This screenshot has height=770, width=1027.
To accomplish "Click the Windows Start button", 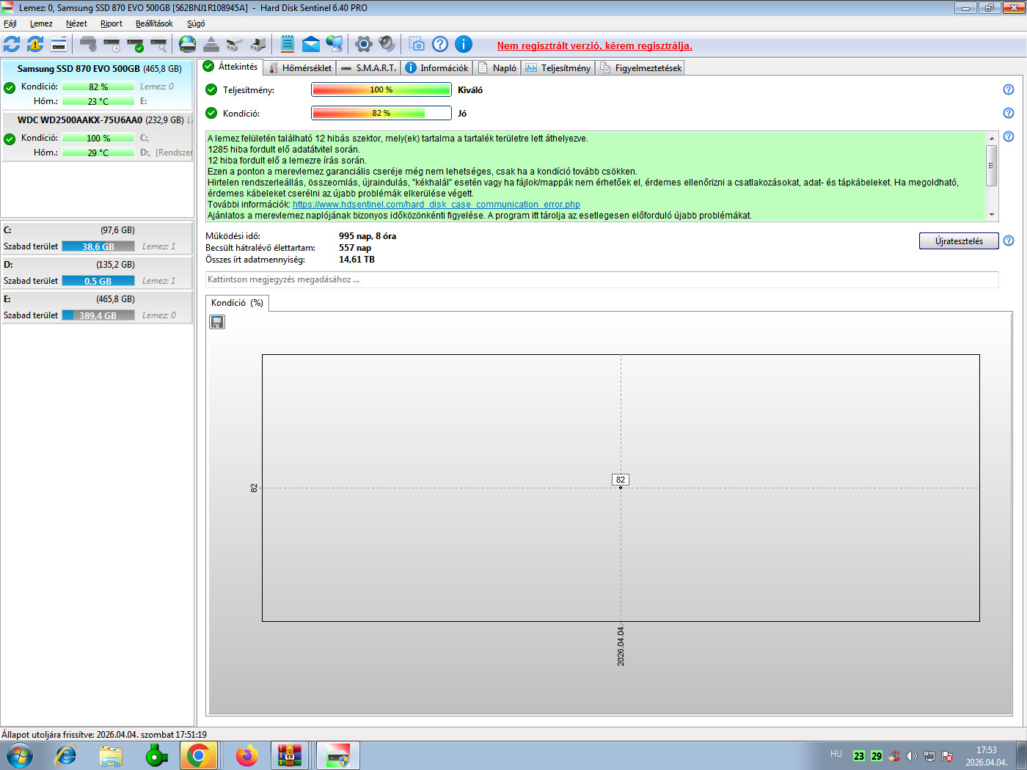I will 19,755.
